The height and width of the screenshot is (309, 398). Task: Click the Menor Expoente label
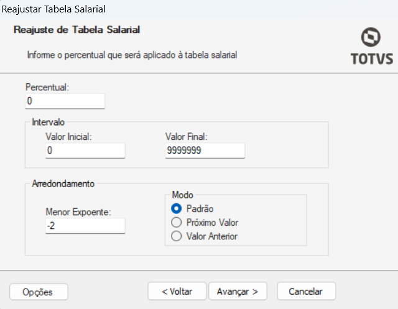pos(78,212)
